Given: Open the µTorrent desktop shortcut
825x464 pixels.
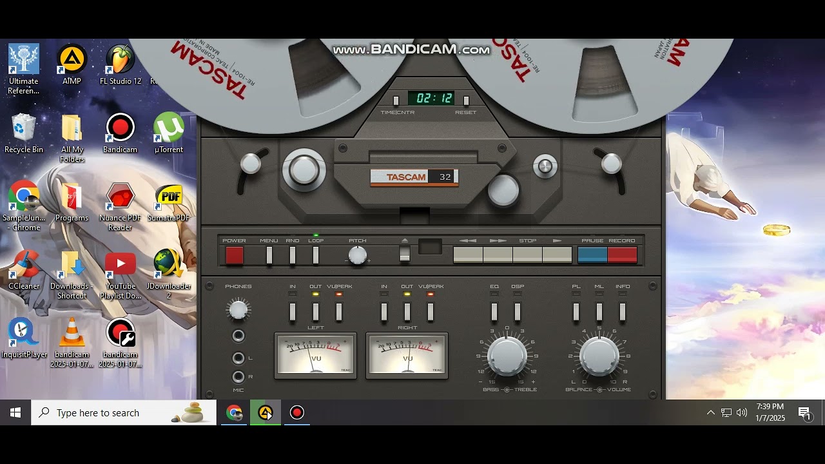Looking at the screenshot, I should (x=169, y=133).
